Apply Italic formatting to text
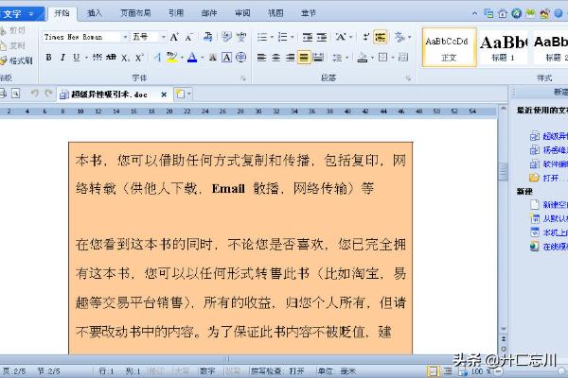568x378 pixels. 62,58
